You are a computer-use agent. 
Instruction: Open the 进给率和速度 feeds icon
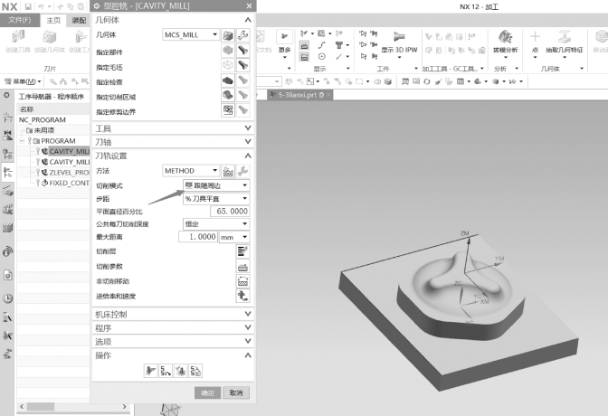[242, 296]
